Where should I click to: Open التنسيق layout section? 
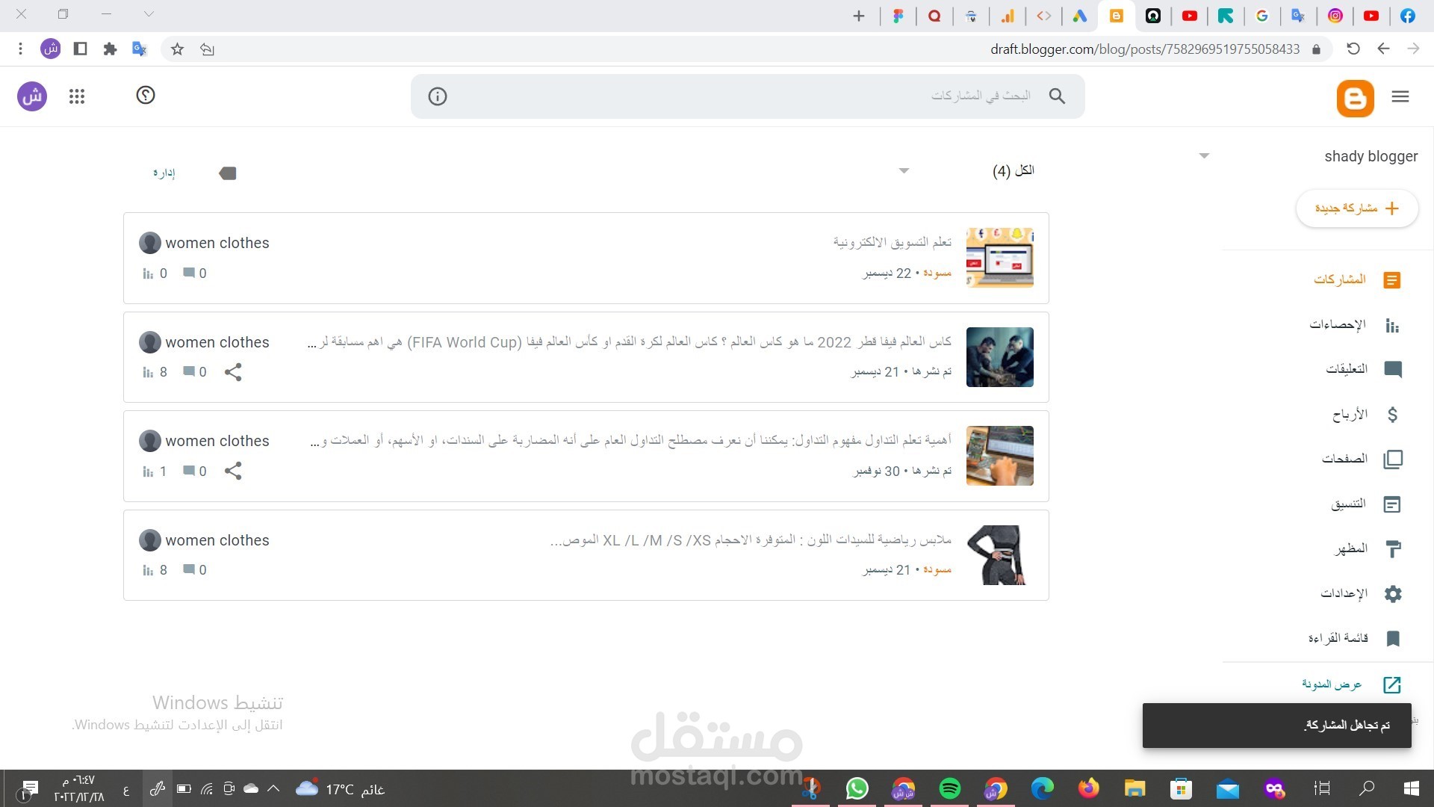pyautogui.click(x=1366, y=504)
